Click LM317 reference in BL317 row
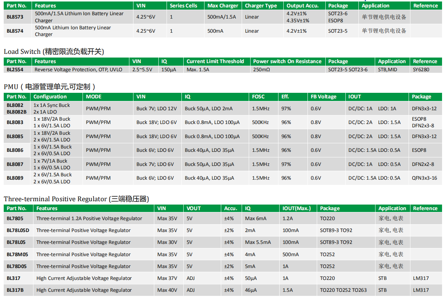Screen dimensions: 448x297 [421, 278]
